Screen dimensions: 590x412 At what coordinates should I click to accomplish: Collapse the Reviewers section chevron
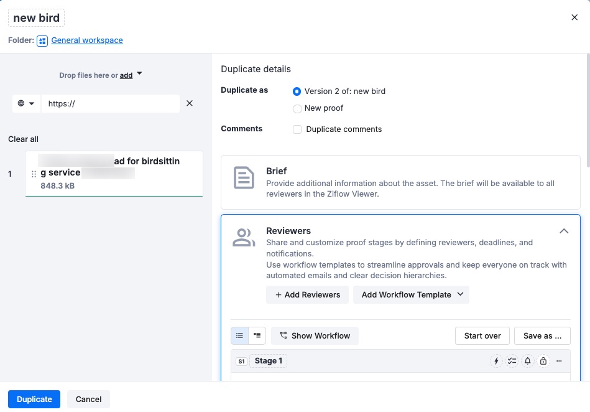click(x=564, y=231)
